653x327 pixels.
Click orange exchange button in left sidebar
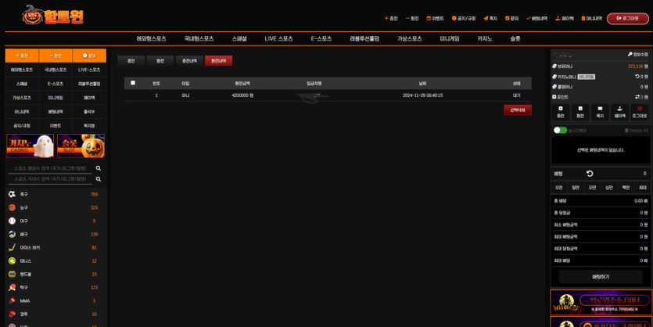(x=56, y=56)
